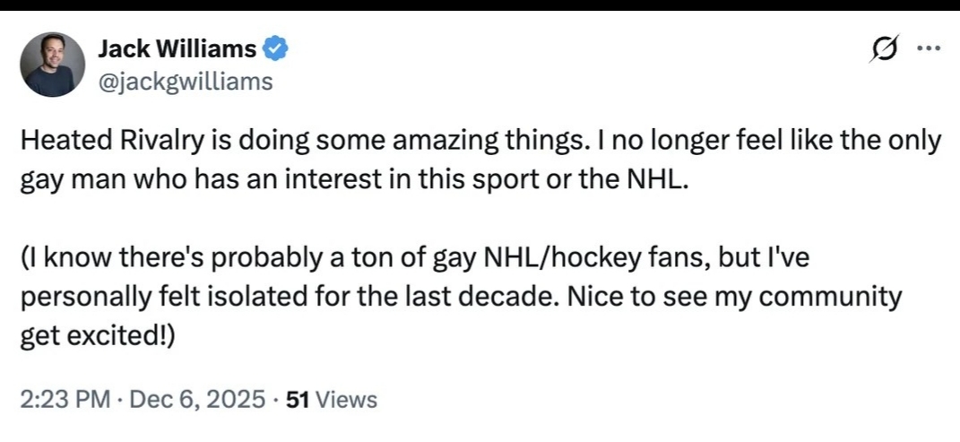960x442 pixels.
Task: Open the @jackgwilliams handle link
Action: tap(185, 82)
